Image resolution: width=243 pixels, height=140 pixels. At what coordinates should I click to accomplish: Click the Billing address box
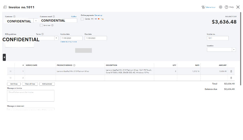[19, 42]
